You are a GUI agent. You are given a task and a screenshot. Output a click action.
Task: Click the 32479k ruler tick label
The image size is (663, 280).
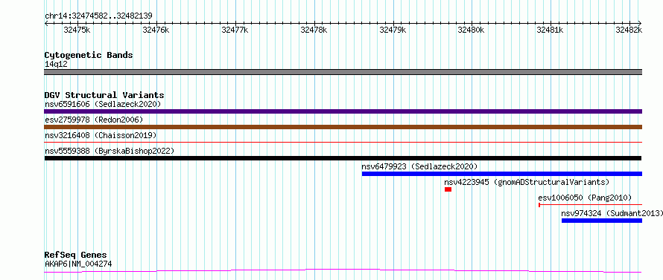click(393, 30)
